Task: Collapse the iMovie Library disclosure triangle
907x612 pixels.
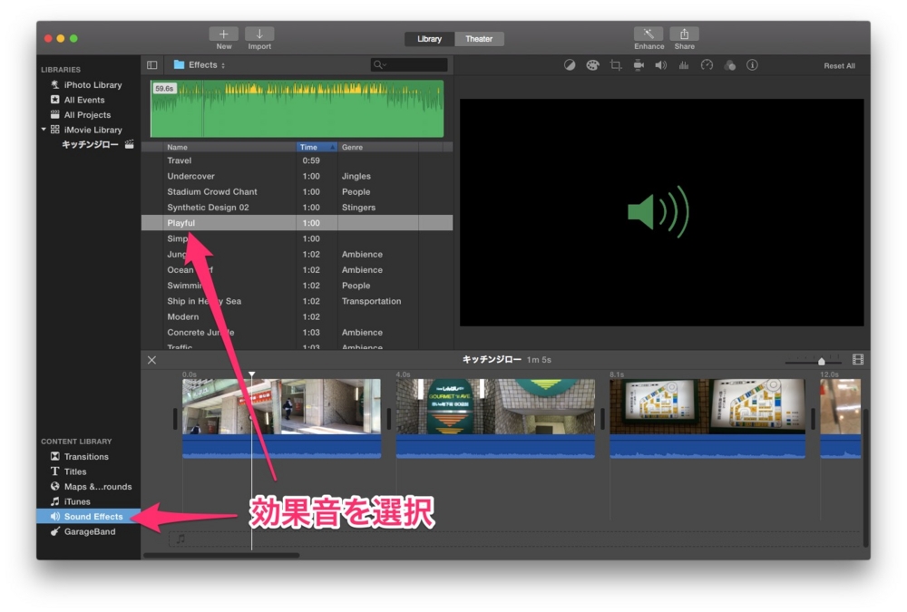Action: coord(44,130)
